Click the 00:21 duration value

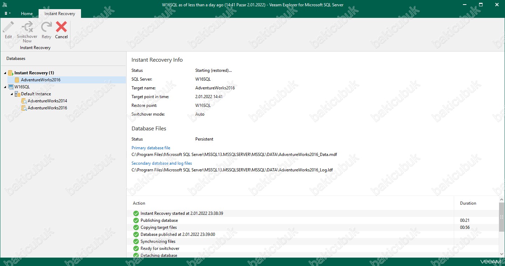[x=465, y=220]
